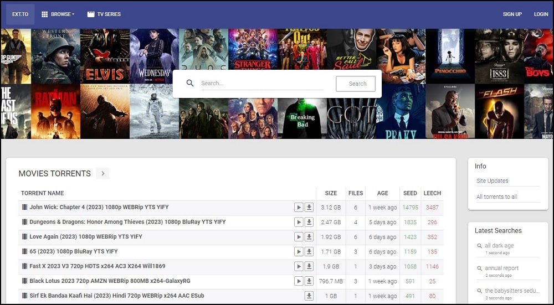
Task: Click search icon next to 'all dark age'
Action: click(479, 246)
